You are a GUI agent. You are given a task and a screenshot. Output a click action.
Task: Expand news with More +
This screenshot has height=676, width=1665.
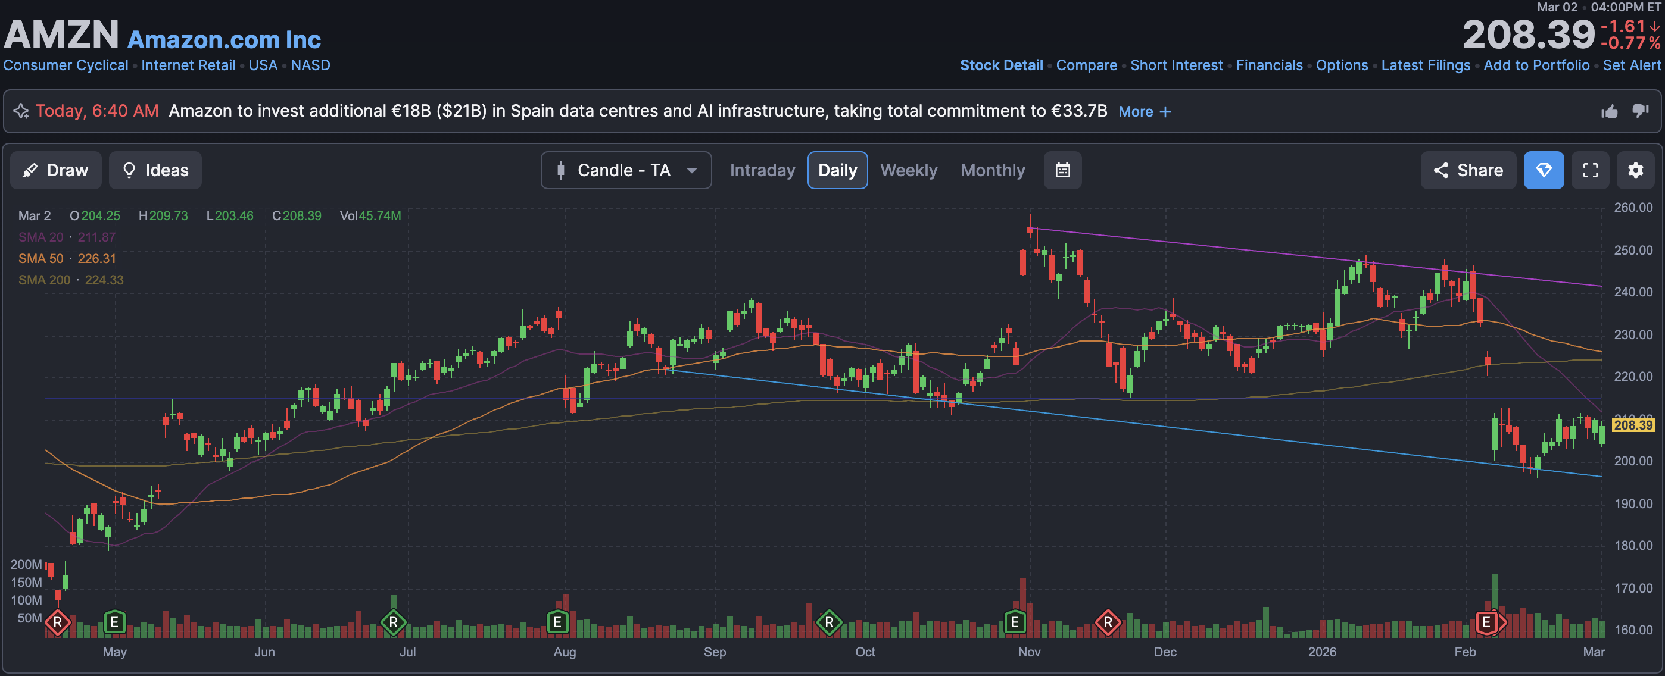point(1144,112)
